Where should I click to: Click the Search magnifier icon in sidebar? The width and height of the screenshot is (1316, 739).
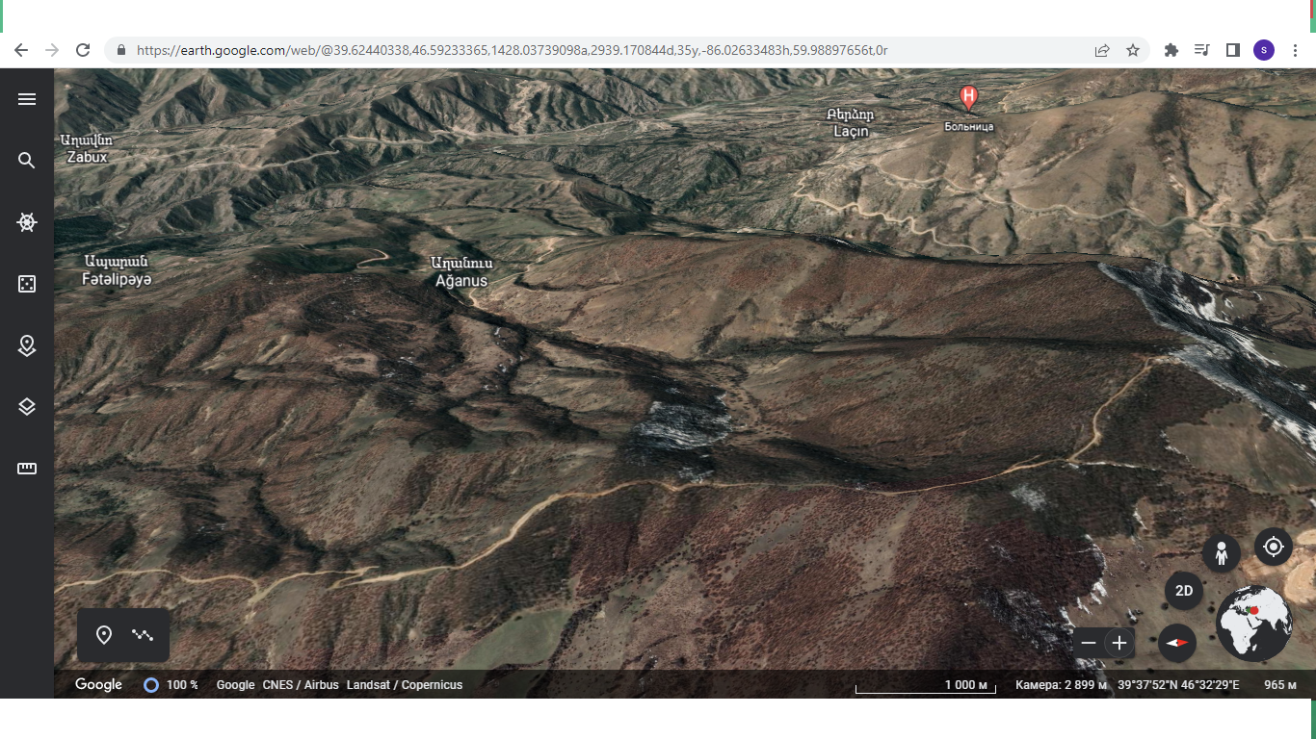pyautogui.click(x=27, y=161)
